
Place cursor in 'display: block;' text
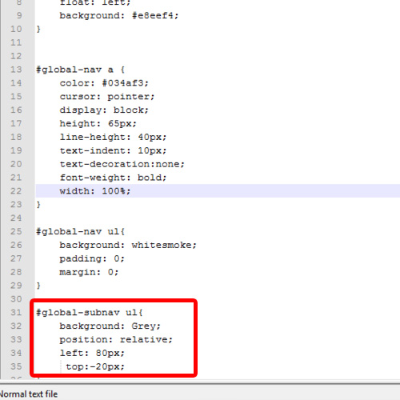pyautogui.click(x=104, y=110)
